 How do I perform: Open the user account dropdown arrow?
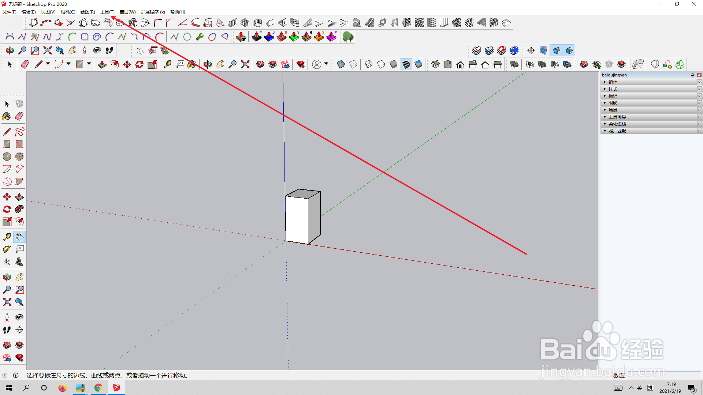[326, 64]
